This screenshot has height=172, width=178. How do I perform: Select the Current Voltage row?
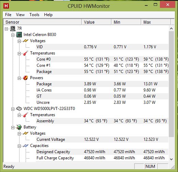[x=102, y=139]
